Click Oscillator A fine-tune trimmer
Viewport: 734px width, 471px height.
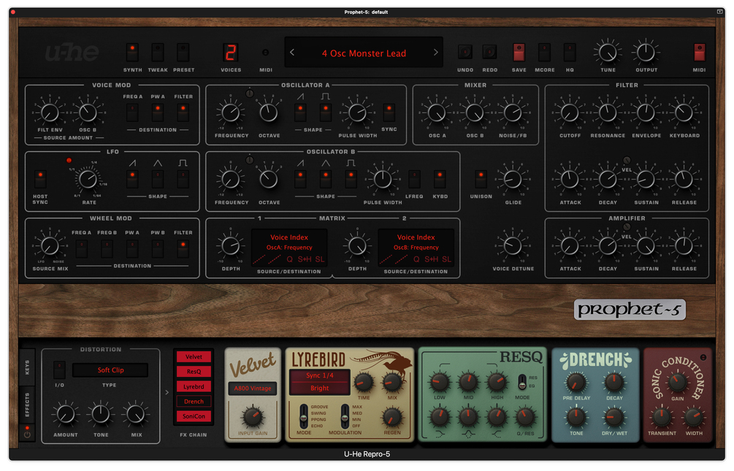pyautogui.click(x=250, y=93)
